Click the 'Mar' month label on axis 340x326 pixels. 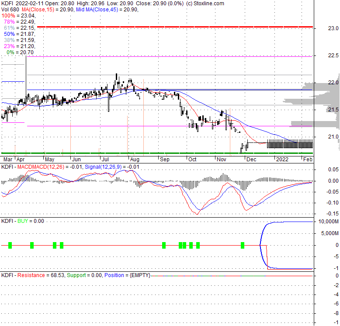(8, 160)
